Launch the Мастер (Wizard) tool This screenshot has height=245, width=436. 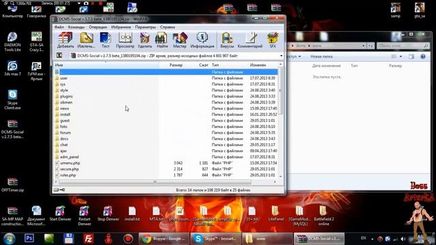point(180,40)
